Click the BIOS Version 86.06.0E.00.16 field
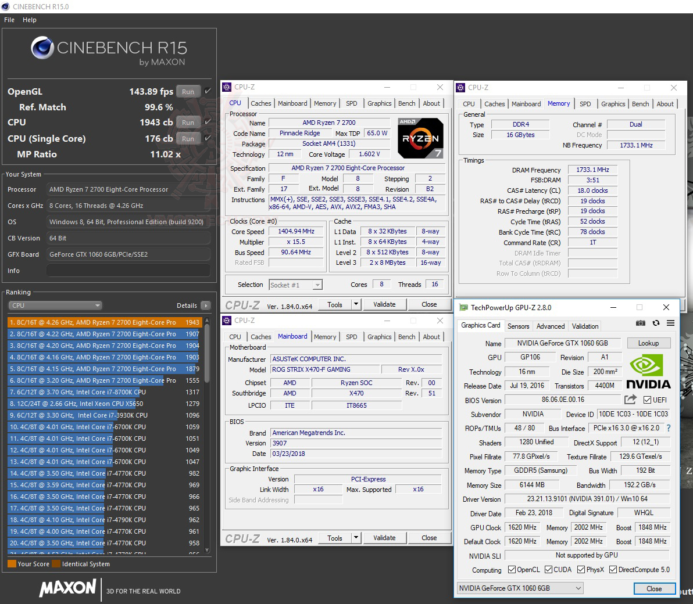693x604 pixels. [x=563, y=400]
